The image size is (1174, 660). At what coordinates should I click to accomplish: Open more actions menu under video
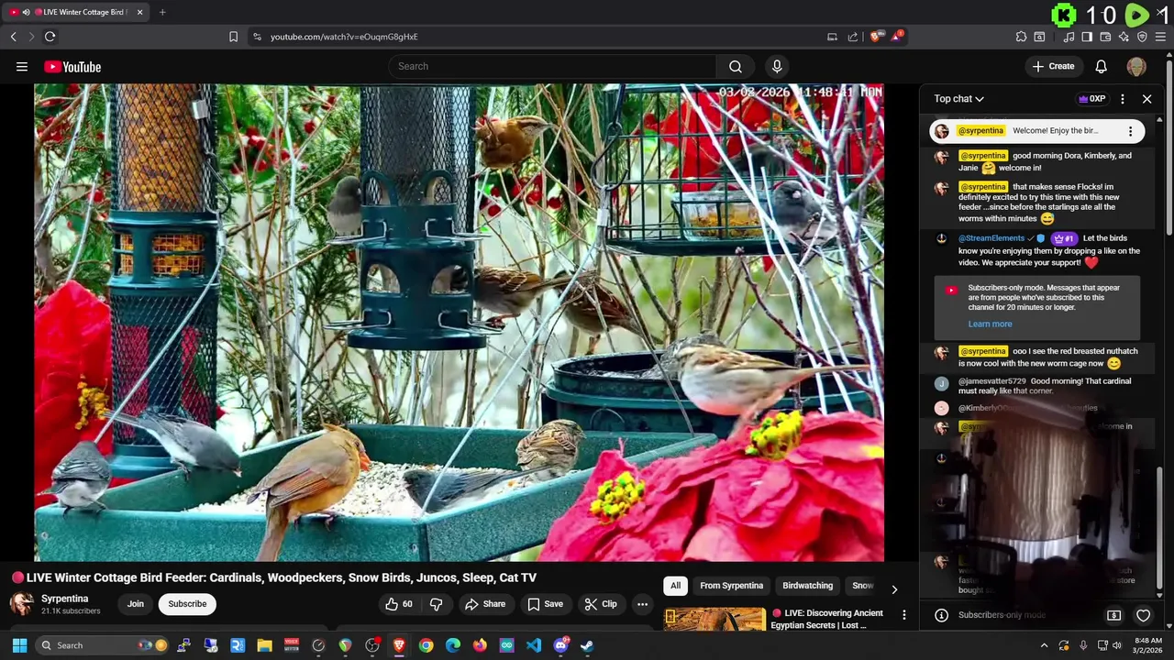pyautogui.click(x=642, y=604)
